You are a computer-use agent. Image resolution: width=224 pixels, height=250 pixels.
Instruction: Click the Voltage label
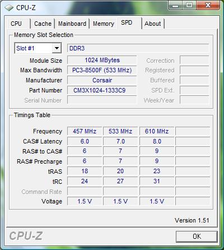tap(52, 201)
